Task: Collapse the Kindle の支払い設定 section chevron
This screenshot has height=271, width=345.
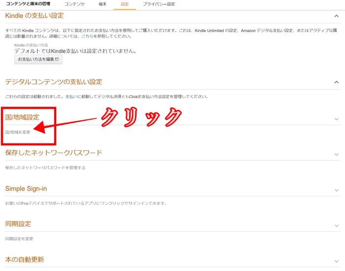Action: click(337, 16)
